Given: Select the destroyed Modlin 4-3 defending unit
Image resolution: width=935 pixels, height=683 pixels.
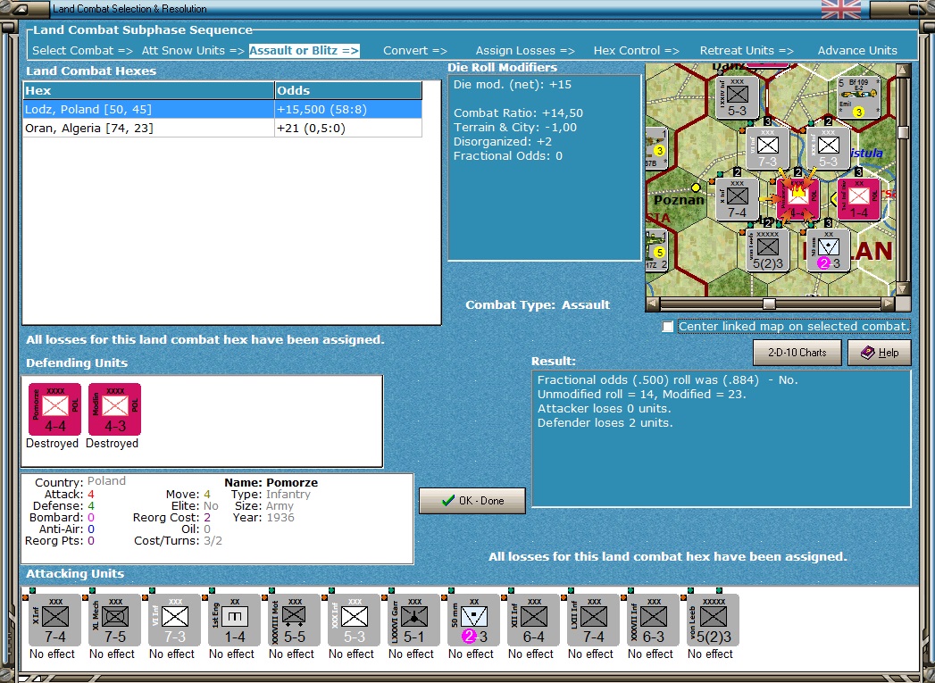Looking at the screenshot, I should (x=115, y=410).
